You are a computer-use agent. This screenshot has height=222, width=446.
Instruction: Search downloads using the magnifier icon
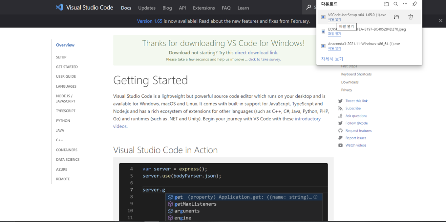point(396,4)
